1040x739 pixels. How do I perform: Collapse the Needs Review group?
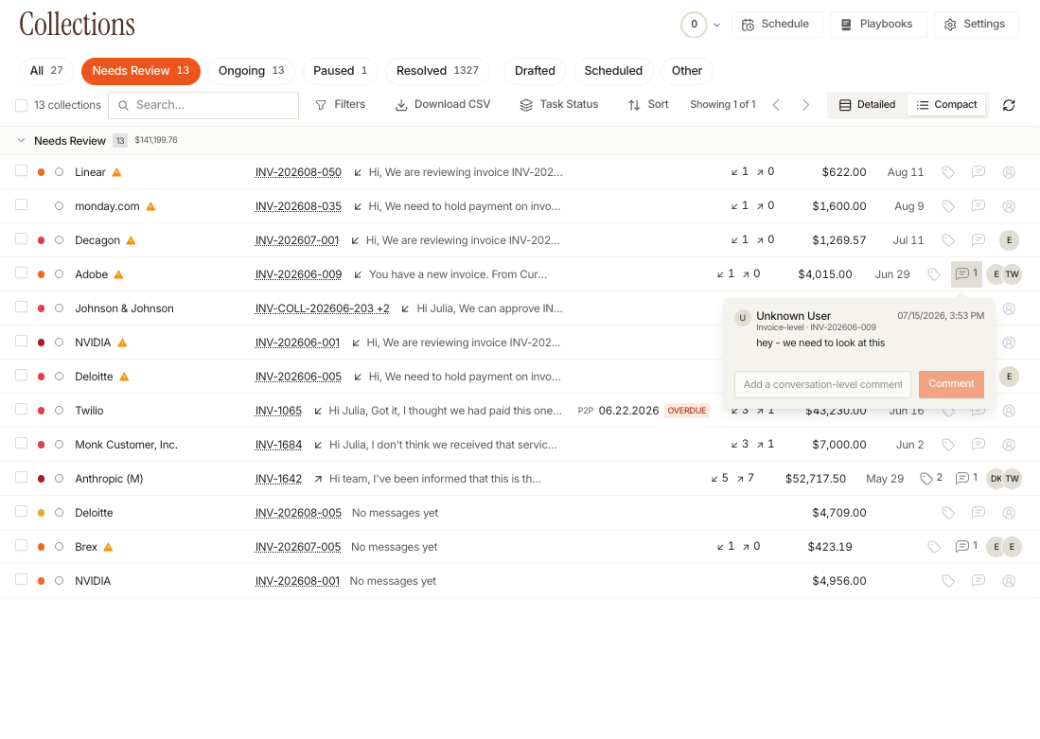(21, 141)
